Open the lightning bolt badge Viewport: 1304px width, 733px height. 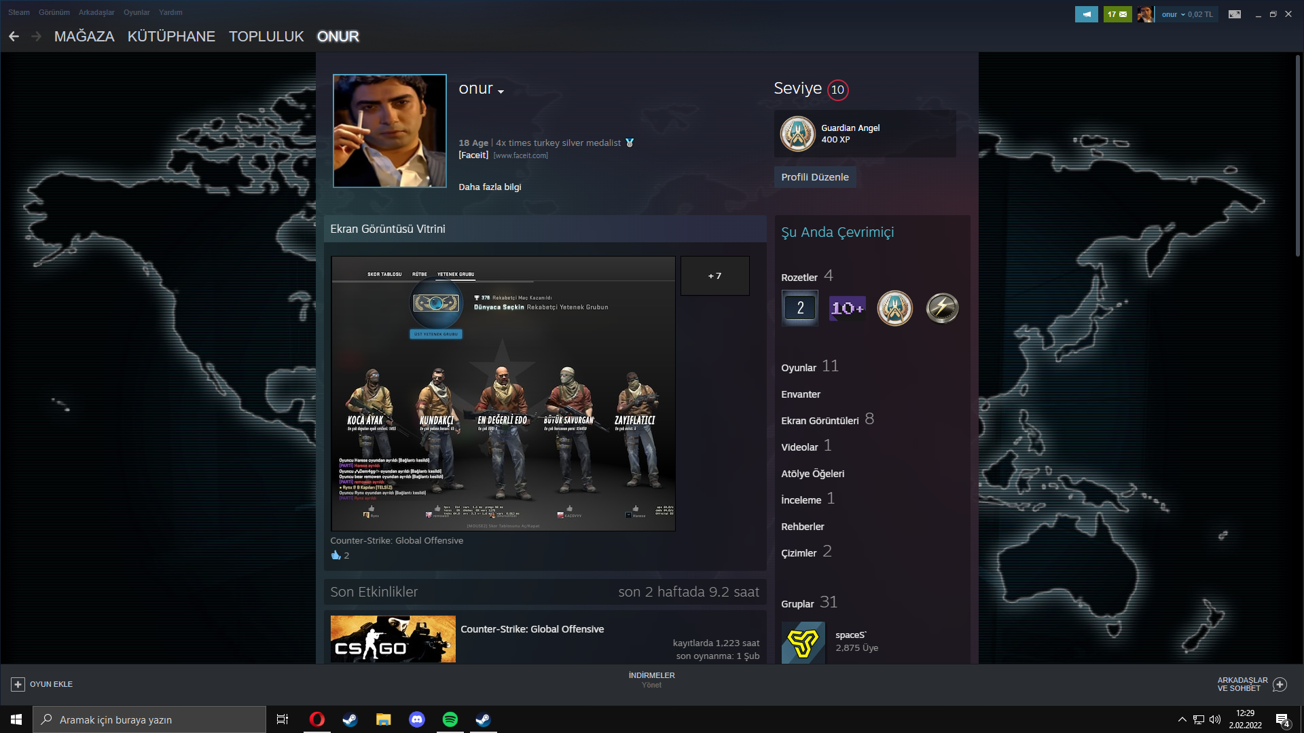coord(943,308)
